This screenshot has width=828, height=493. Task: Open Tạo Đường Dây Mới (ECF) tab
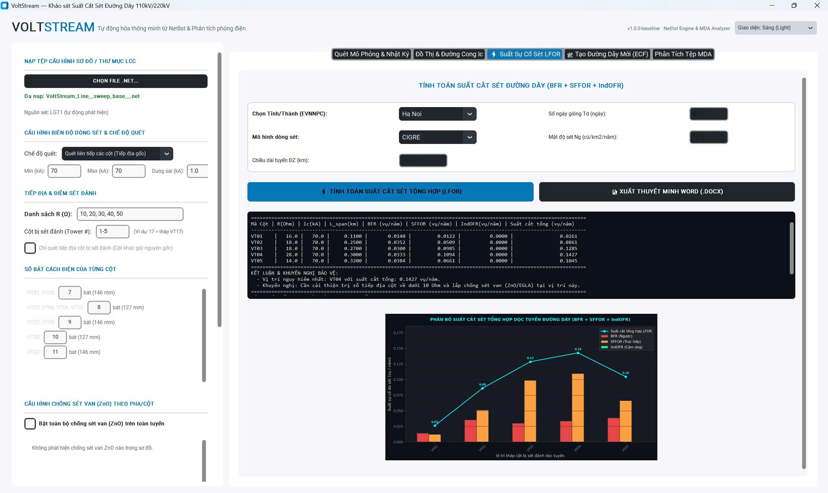click(607, 54)
